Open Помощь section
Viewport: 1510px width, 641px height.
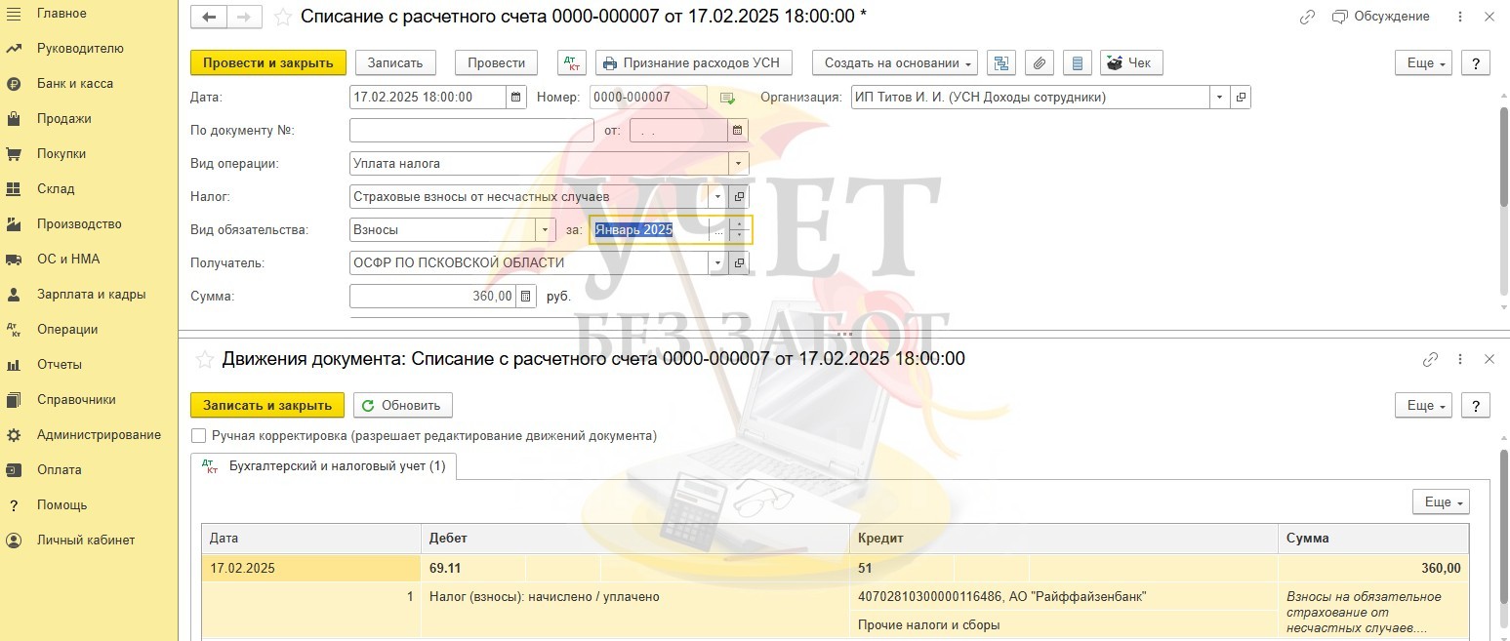pos(61,505)
